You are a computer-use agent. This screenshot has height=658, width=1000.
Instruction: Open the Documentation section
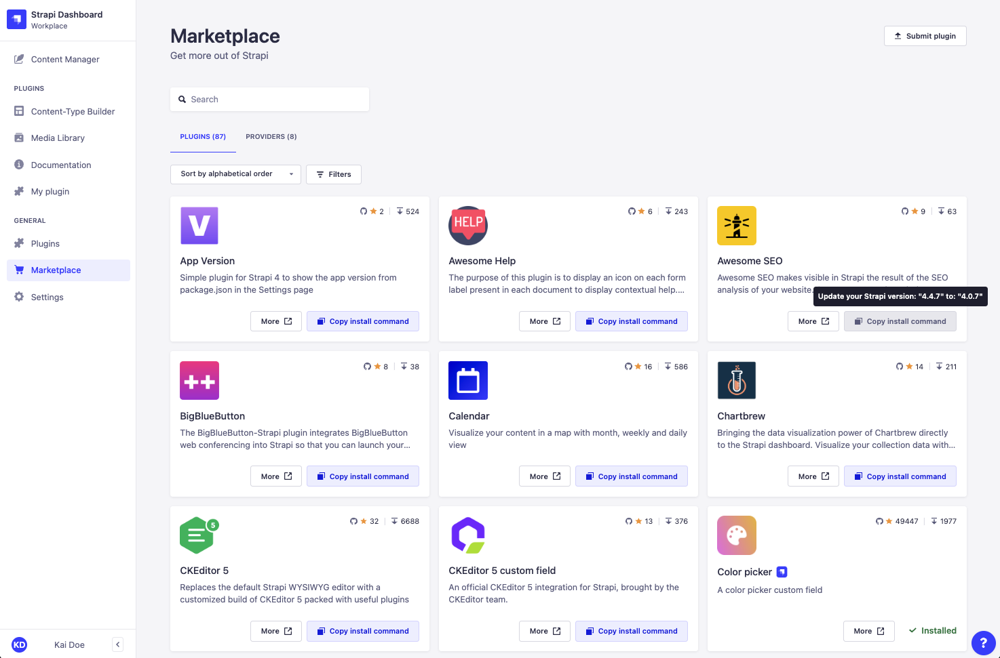pyautogui.click(x=61, y=165)
